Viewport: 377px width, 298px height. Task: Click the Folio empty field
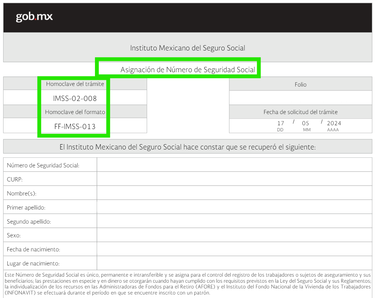click(301, 98)
